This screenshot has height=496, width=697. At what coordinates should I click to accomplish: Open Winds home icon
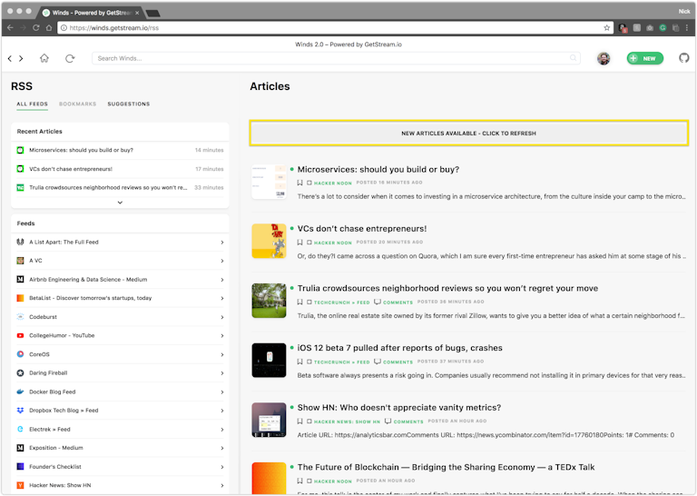tap(44, 58)
